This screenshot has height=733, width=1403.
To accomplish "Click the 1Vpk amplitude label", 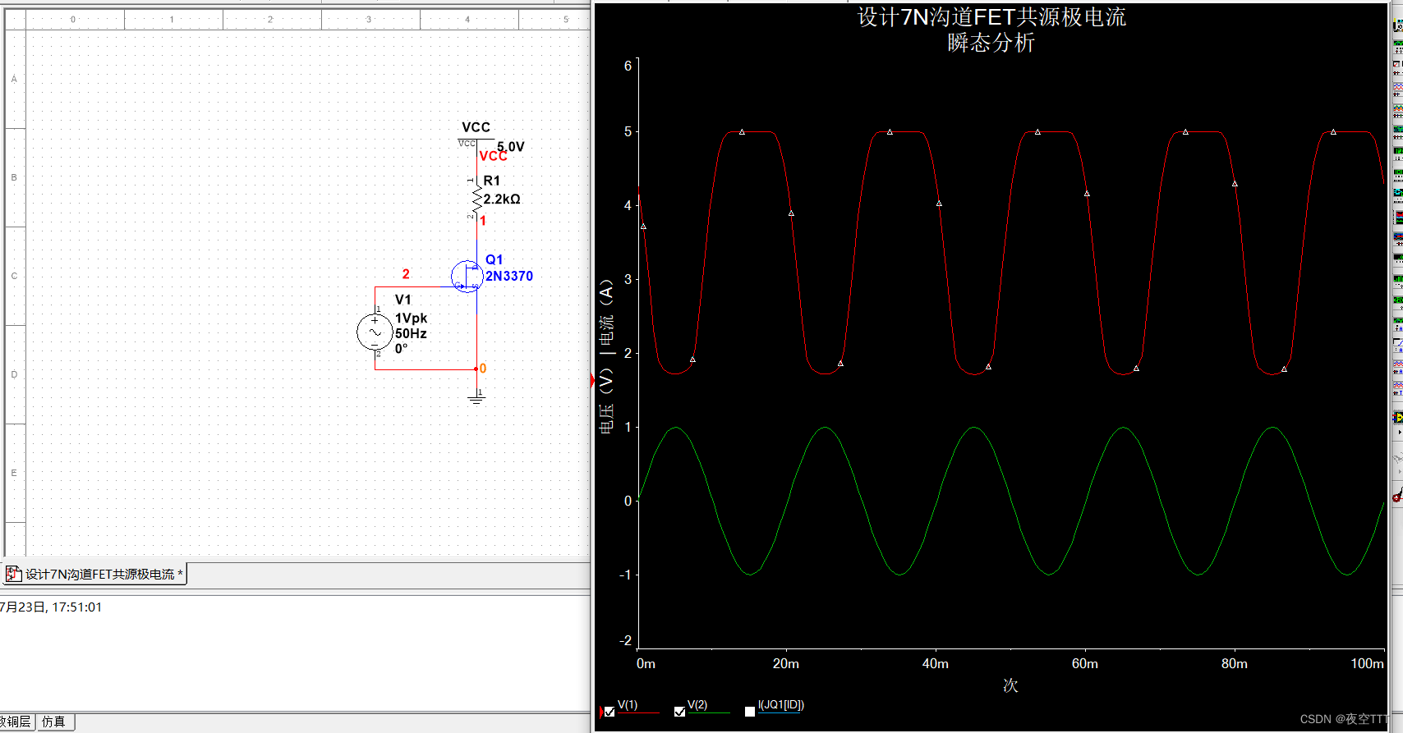I will pyautogui.click(x=412, y=318).
